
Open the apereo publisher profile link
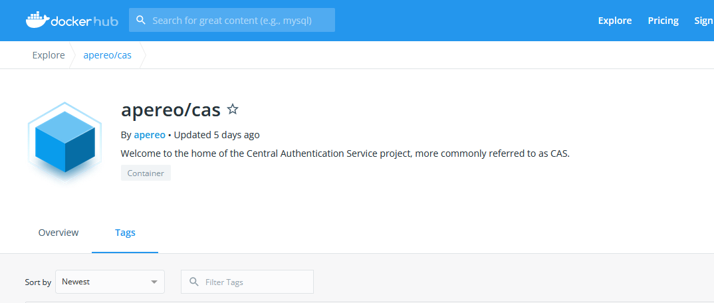pyautogui.click(x=150, y=135)
